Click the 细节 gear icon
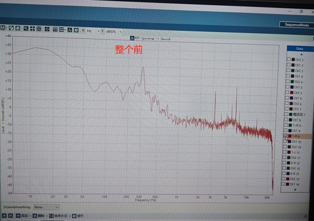This screenshot has width=314, height=221. click(x=74, y=216)
